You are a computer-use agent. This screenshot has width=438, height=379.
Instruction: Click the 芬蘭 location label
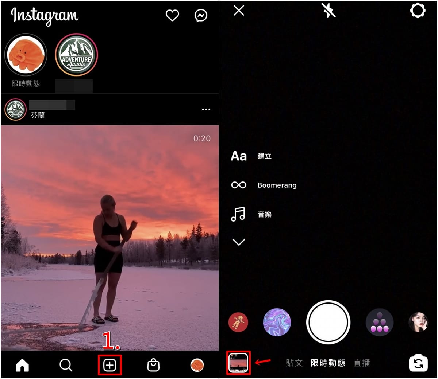coord(38,115)
